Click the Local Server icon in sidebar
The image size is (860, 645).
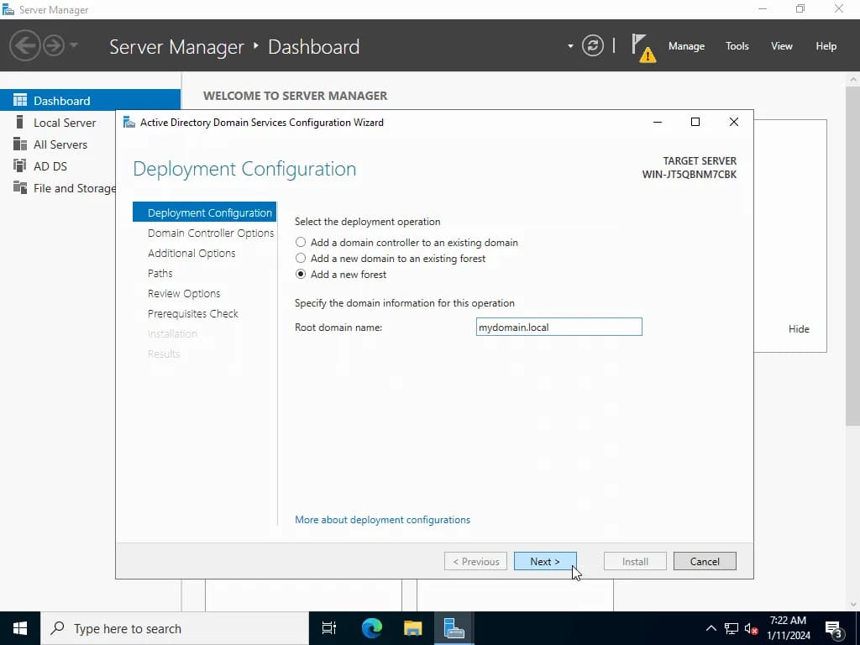(x=20, y=122)
